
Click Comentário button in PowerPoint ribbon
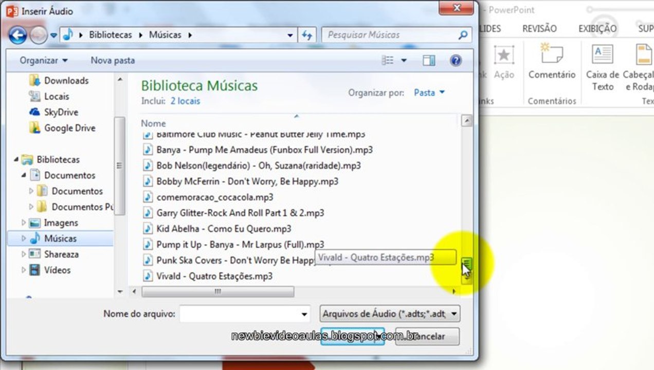tap(552, 63)
